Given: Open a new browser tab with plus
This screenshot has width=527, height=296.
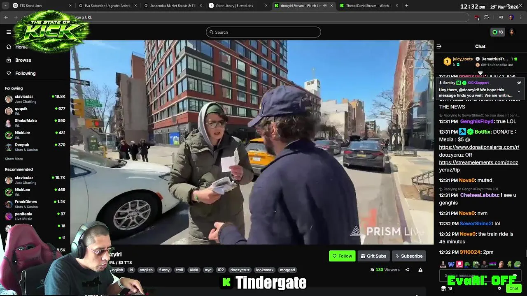Looking at the screenshot, I should pyautogui.click(x=406, y=6).
